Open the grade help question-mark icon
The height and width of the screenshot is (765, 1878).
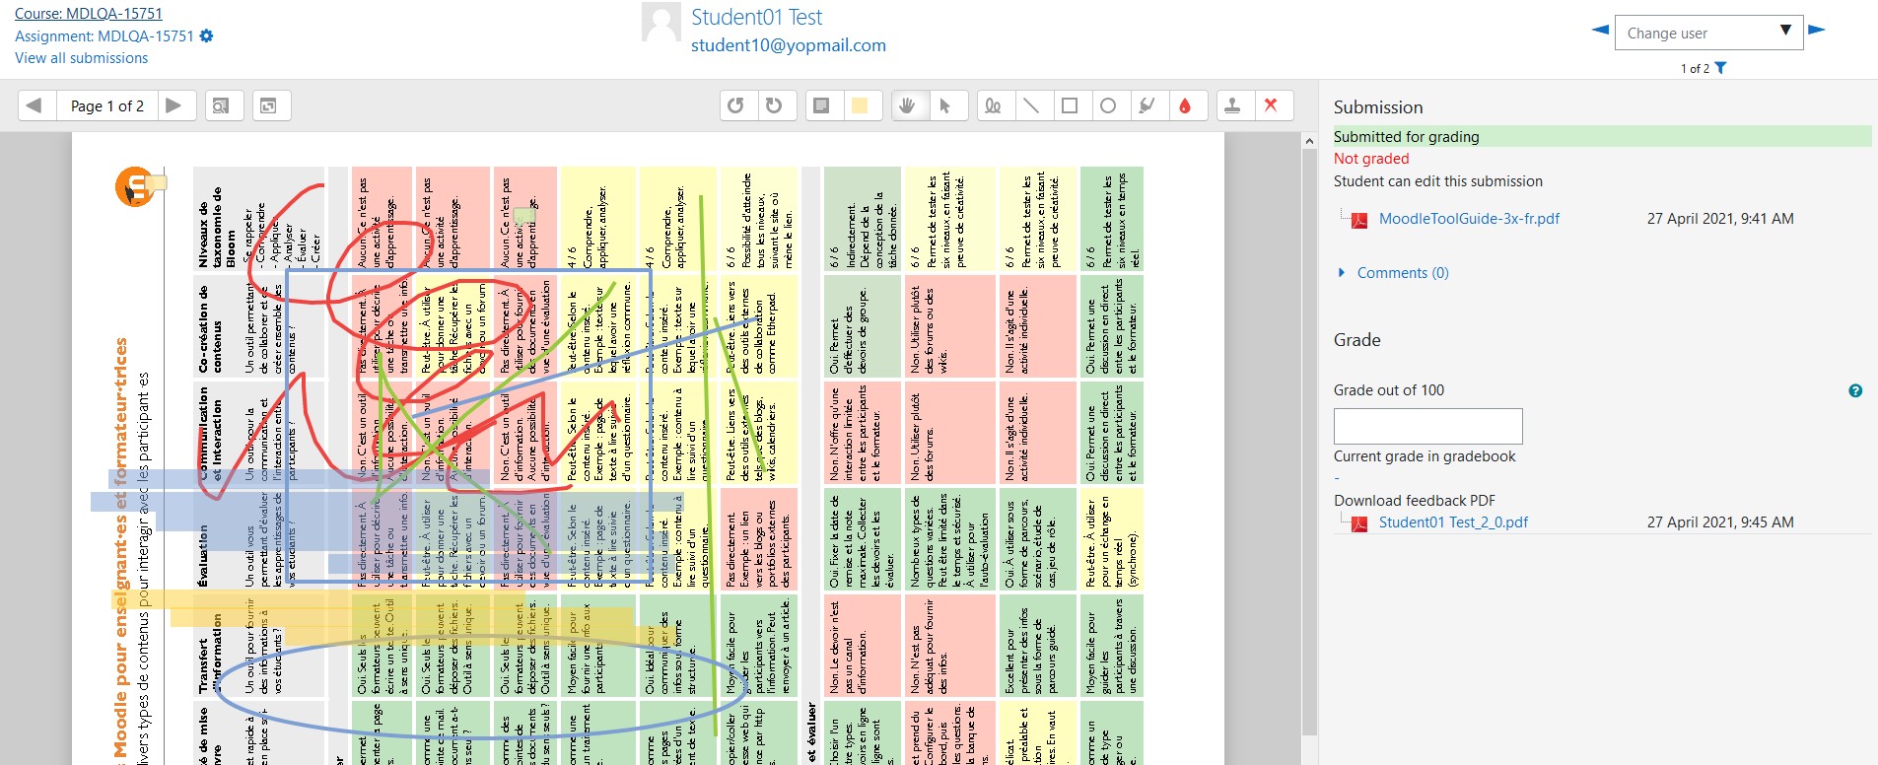pos(1855,391)
